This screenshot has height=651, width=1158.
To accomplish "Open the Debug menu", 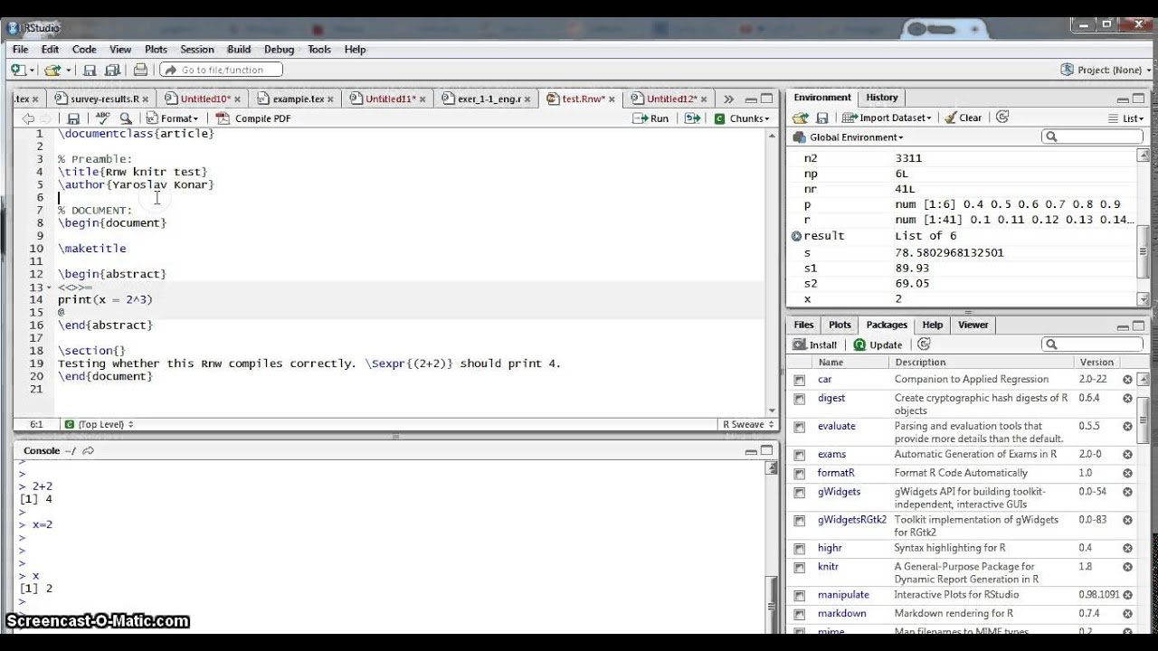I will pos(279,50).
